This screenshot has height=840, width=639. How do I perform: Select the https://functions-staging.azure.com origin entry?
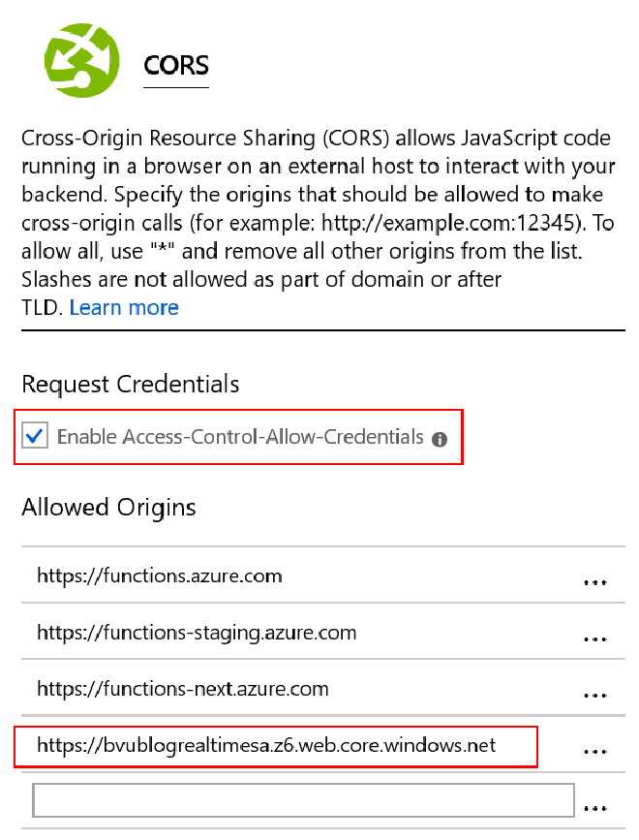pyautogui.click(x=197, y=634)
